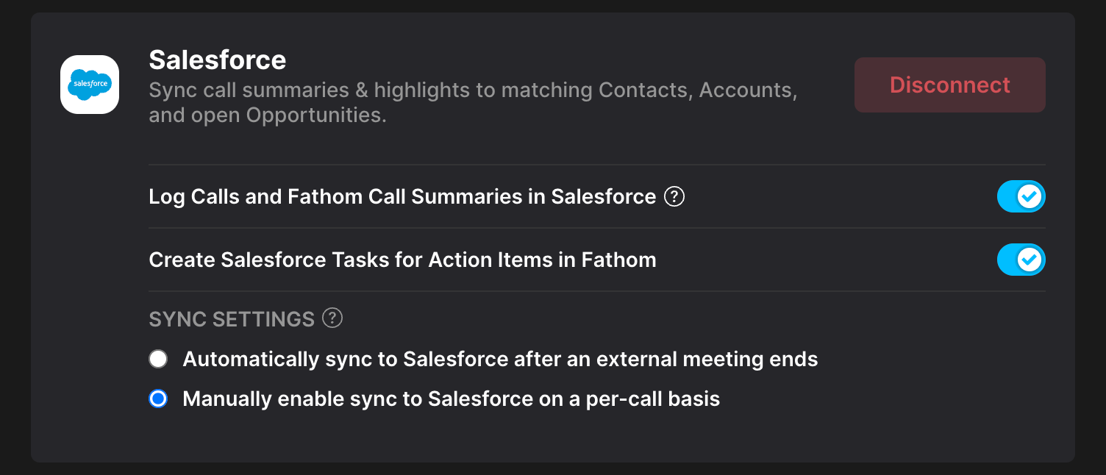1106x475 pixels.
Task: Click the Salesforce integration title
Action: (218, 60)
